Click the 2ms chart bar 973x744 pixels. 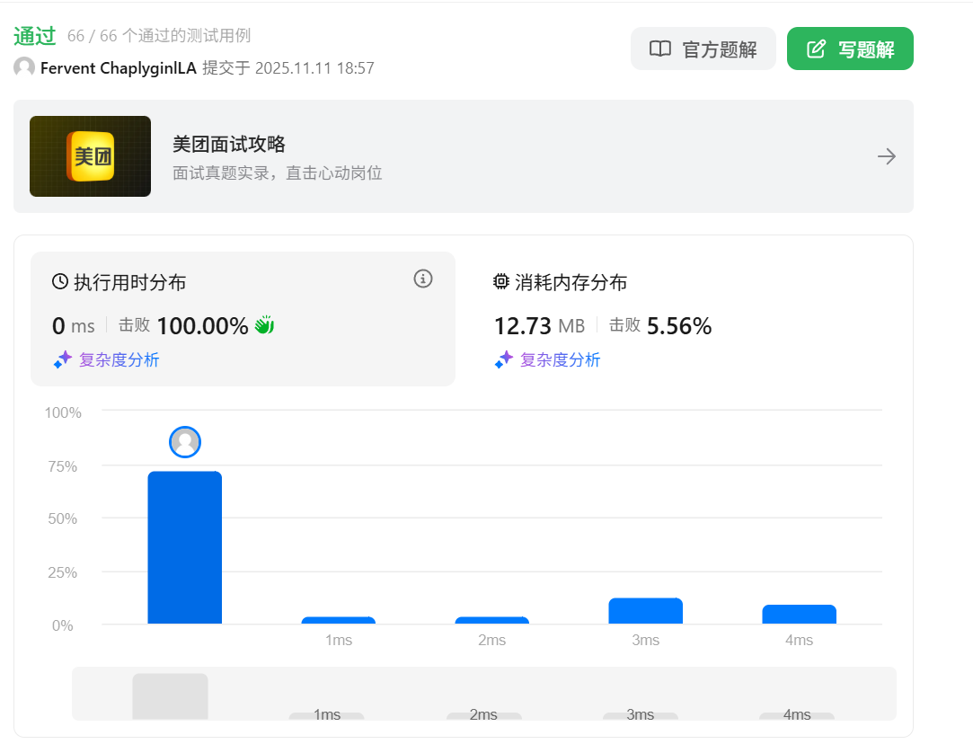point(492,620)
